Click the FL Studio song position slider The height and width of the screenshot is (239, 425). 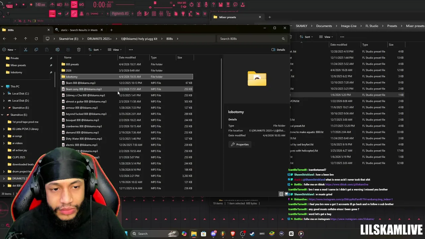(125, 5)
